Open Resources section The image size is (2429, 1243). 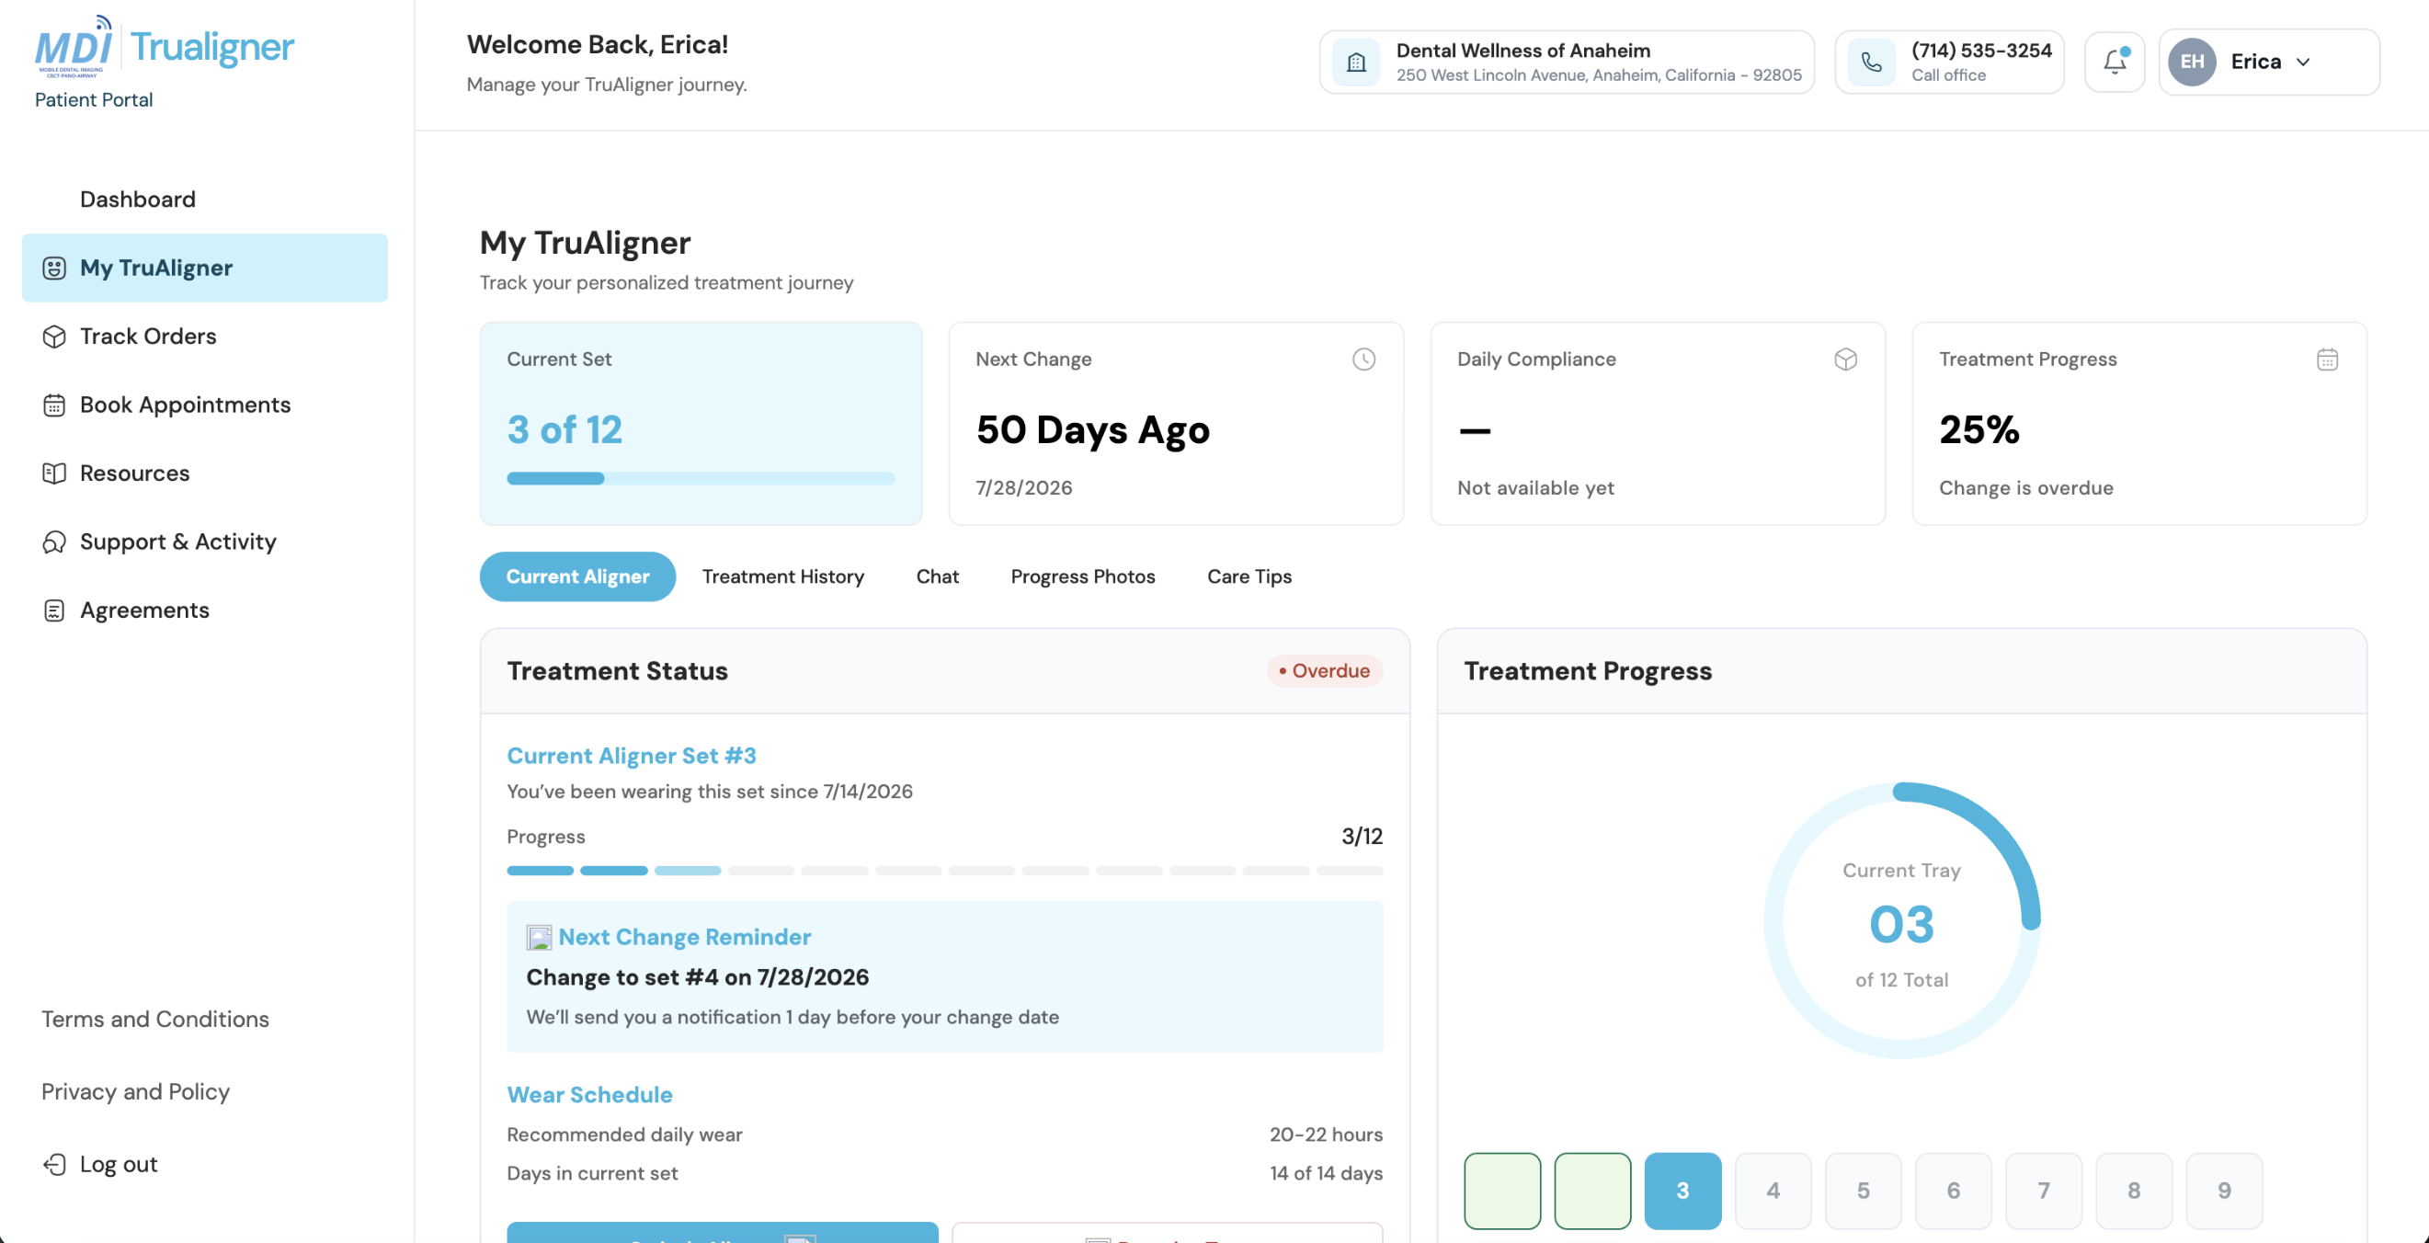pyautogui.click(x=205, y=473)
